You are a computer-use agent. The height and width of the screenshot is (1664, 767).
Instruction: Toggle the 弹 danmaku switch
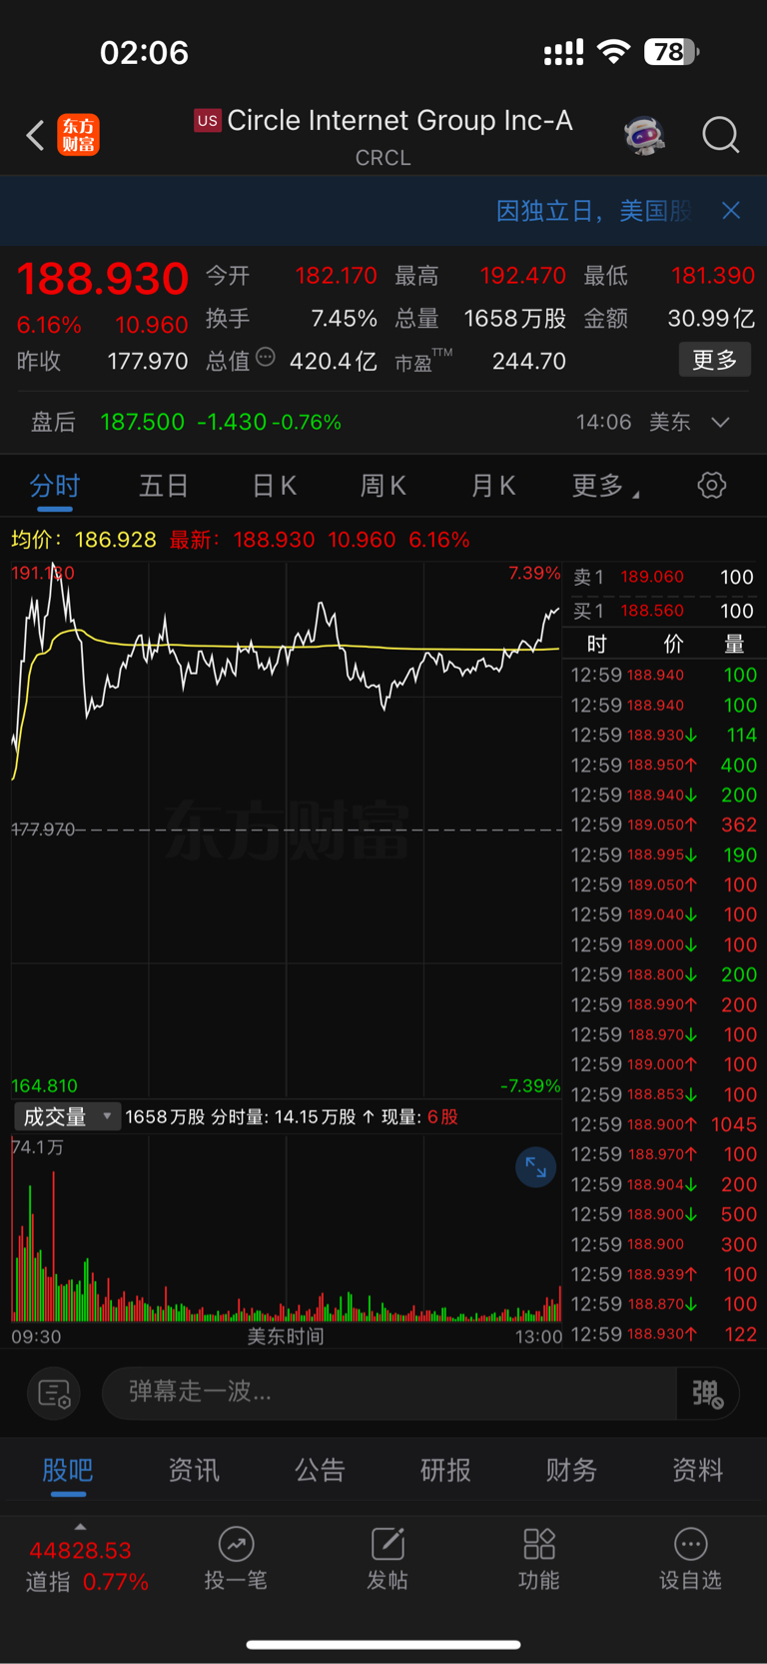coord(707,1393)
